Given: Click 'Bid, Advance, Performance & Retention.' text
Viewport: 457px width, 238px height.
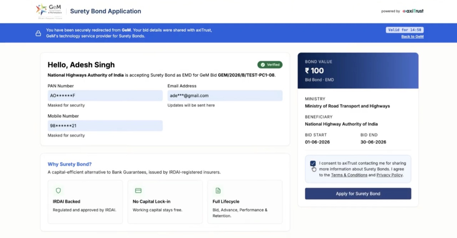Looking at the screenshot, I should point(240,213).
